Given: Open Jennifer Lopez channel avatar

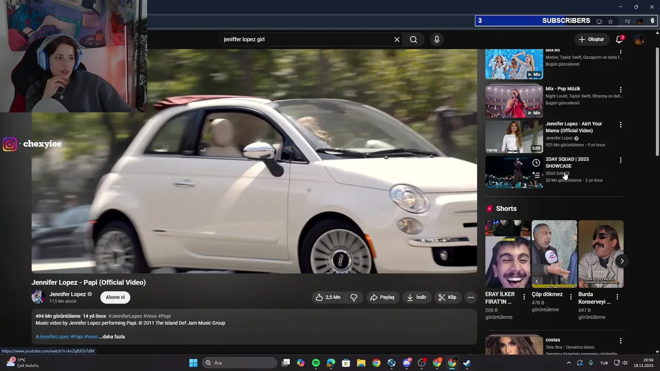Looking at the screenshot, I should tap(38, 297).
